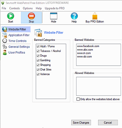Viewport: 122px width, 128px height.
Task: Click the General Settings gears icon
Action: tap(5, 47)
